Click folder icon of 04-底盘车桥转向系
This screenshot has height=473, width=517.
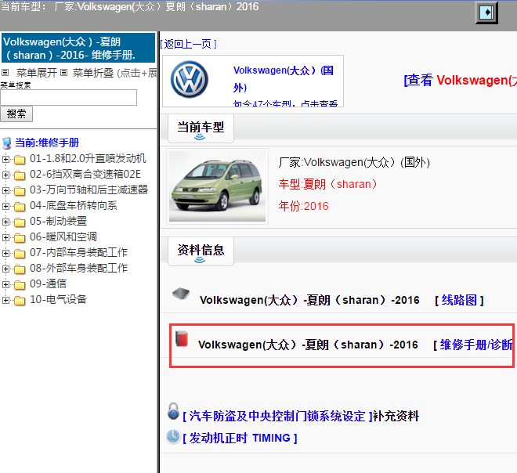20,207
